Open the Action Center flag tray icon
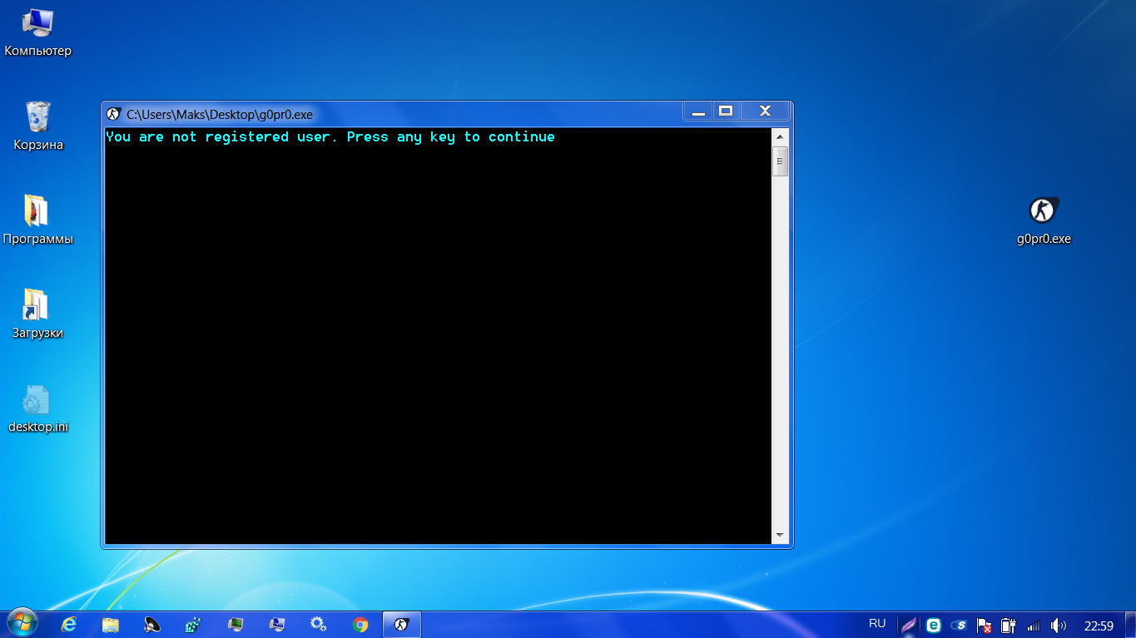The image size is (1136, 638). pyautogui.click(x=984, y=626)
